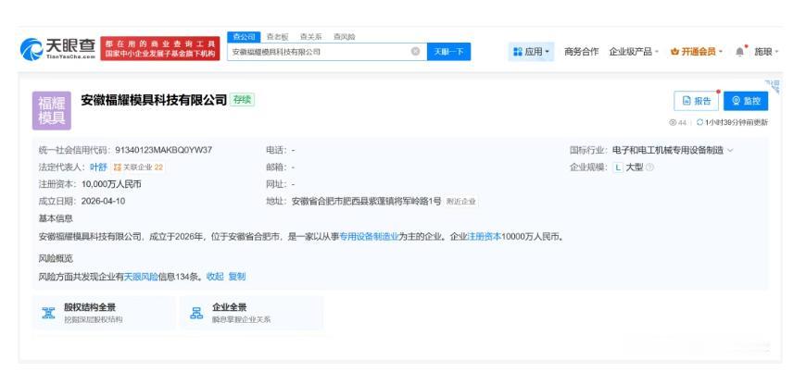Open the 施琅 user account menu

(766, 52)
